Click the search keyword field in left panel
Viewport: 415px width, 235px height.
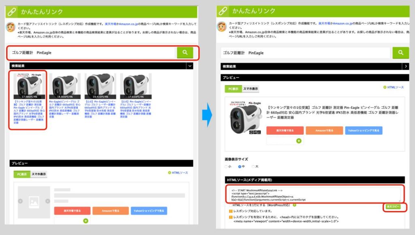tap(92, 53)
